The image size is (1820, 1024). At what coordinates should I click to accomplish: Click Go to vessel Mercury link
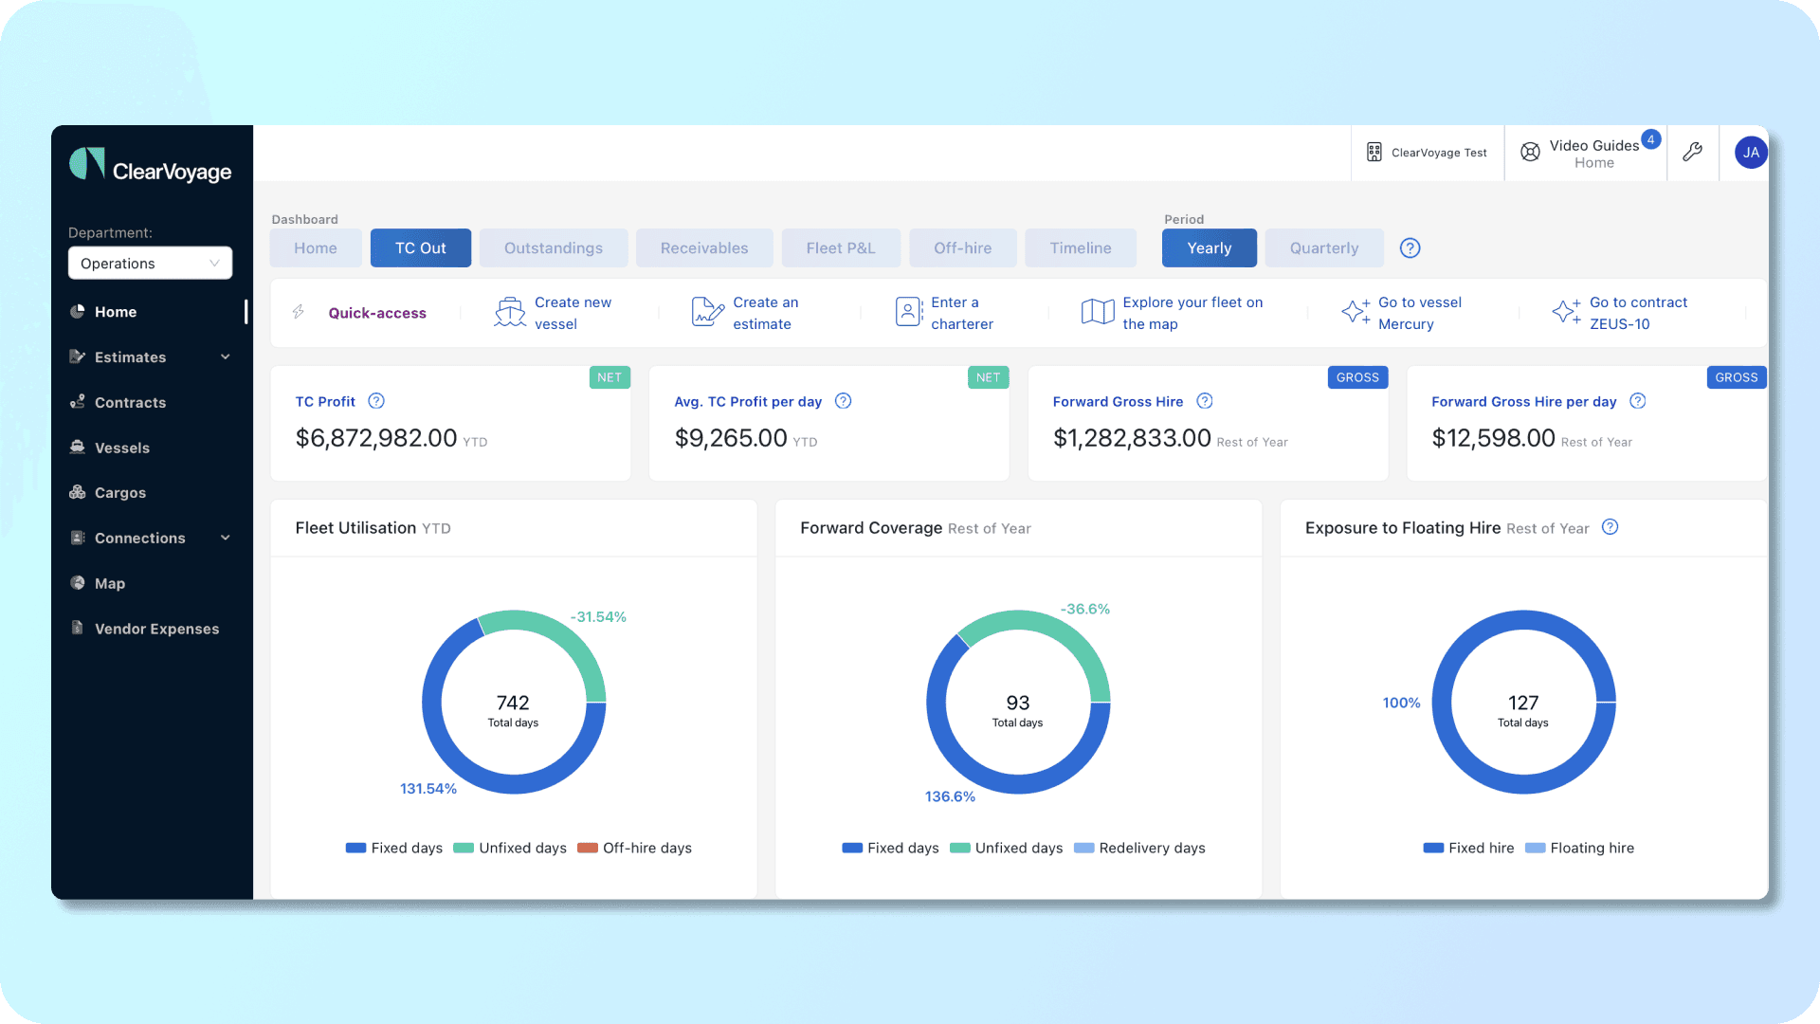[x=1421, y=313]
